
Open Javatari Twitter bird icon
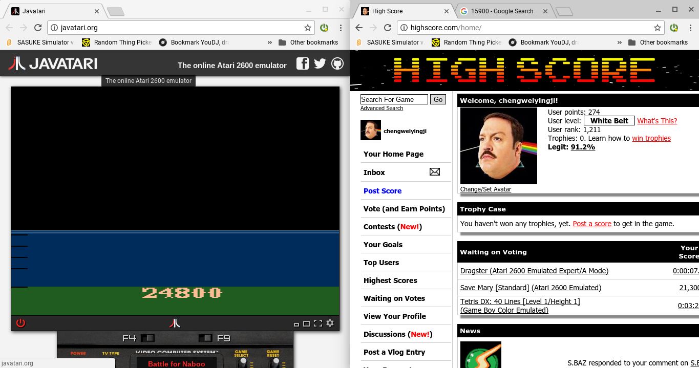[320, 63]
